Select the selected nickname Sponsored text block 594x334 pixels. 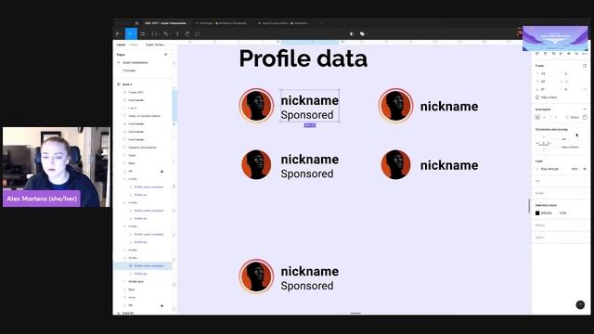(310, 106)
